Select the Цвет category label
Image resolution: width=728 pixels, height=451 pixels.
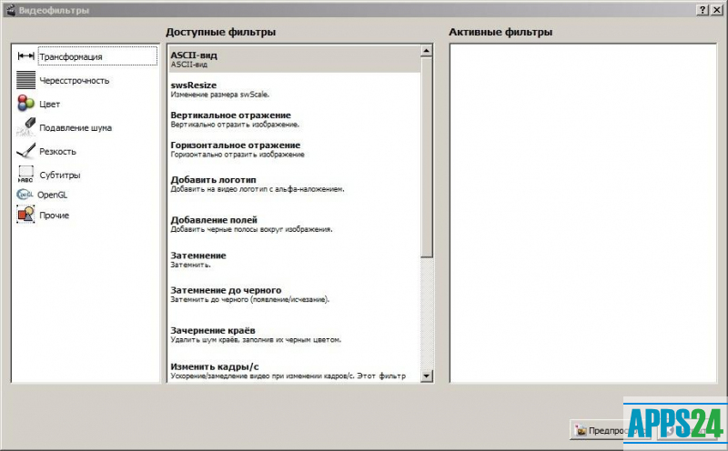(x=50, y=104)
